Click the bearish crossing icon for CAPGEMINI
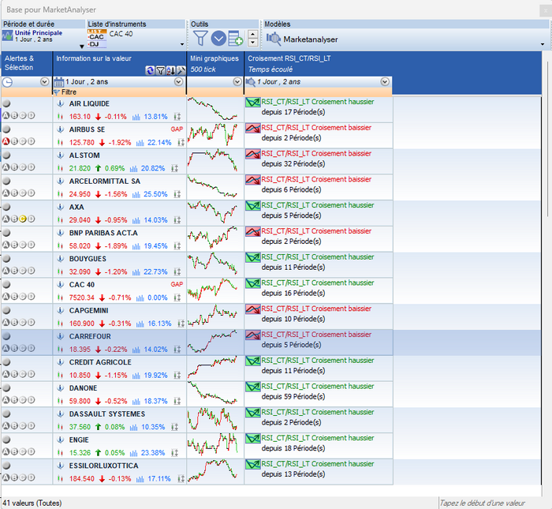This screenshot has height=509, width=552. tap(253, 309)
